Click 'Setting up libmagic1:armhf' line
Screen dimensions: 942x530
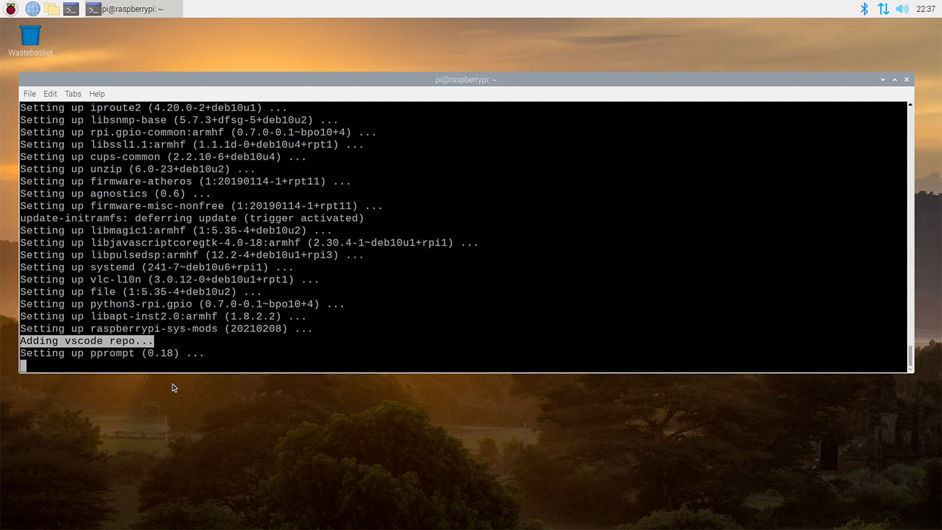(176, 230)
